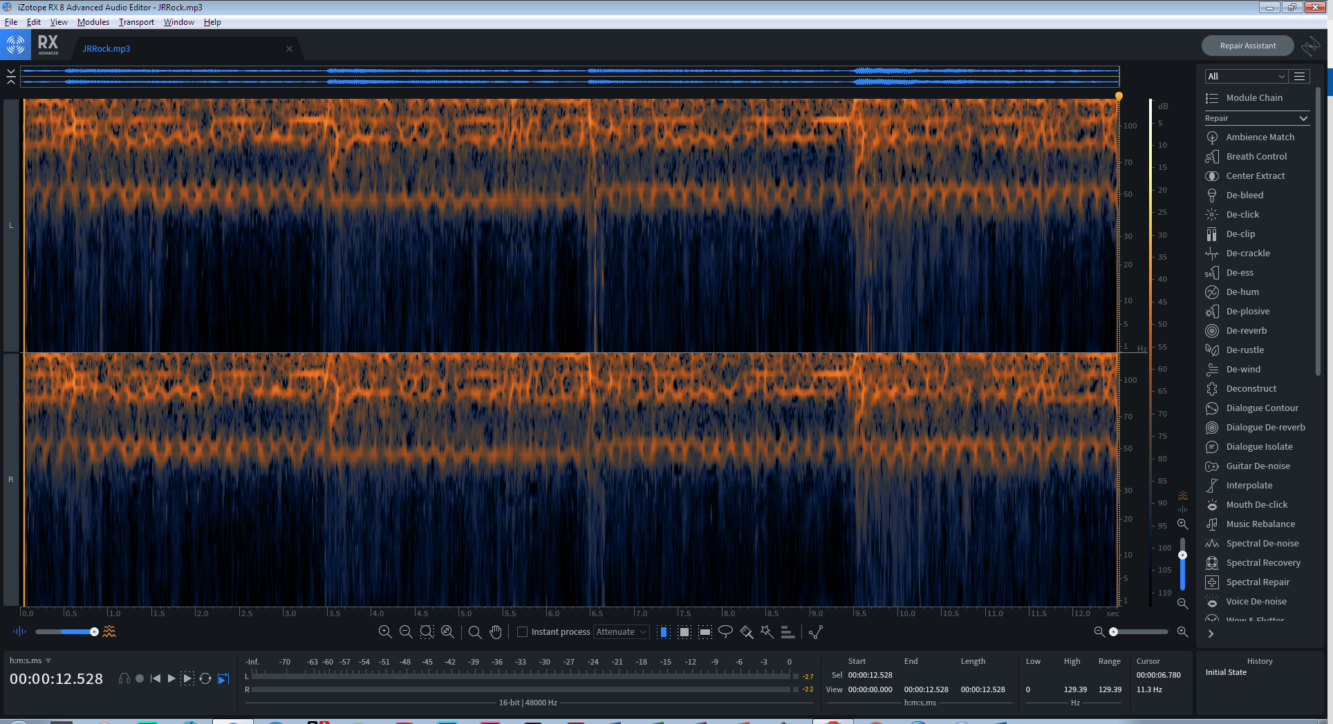
Task: Select the Lasso selection tool
Action: point(725,631)
